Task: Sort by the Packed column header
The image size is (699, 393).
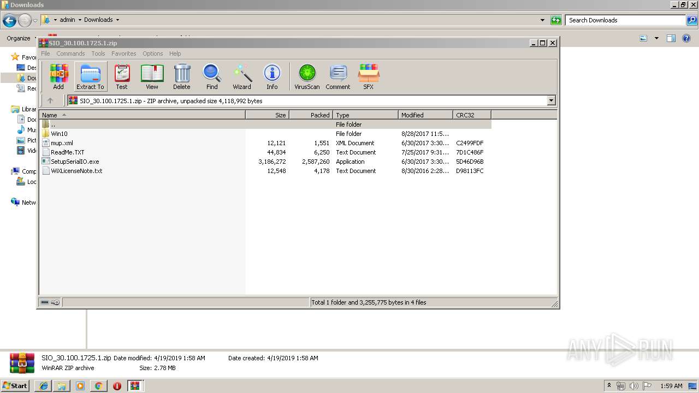Action: [311, 115]
